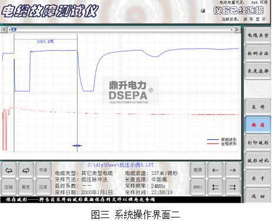This screenshot has height=221, width=272.
Task: Click the waveform horizontal scrollbar thumb
Action: pyautogui.click(x=14, y=29)
